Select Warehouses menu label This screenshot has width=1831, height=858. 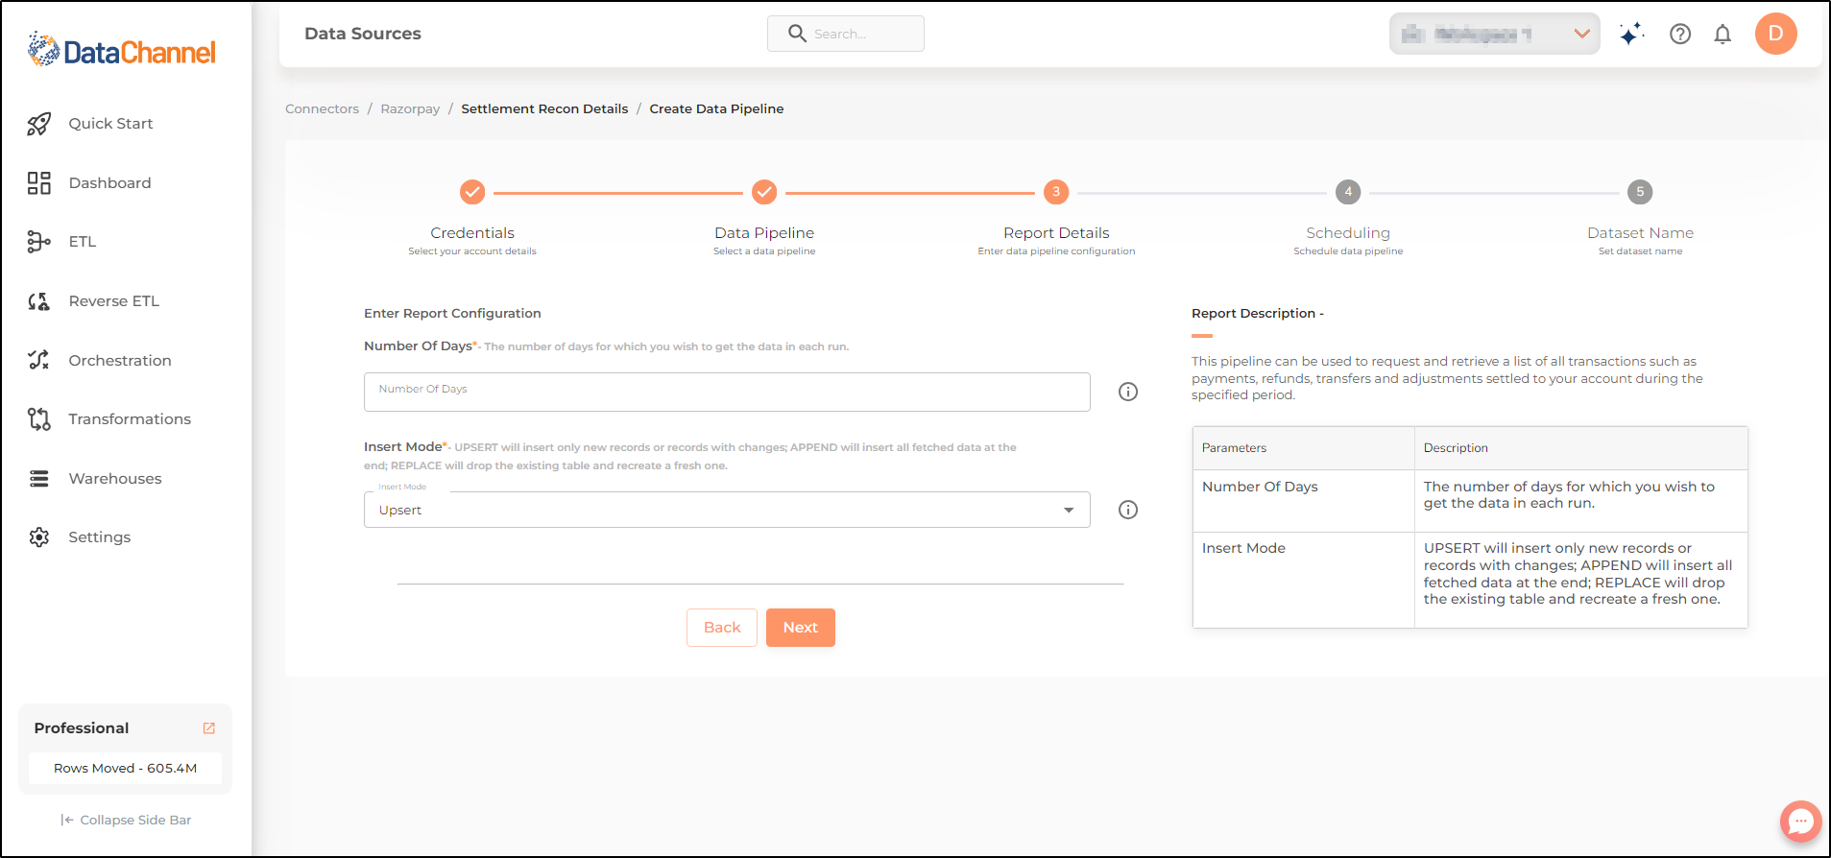pos(115,479)
